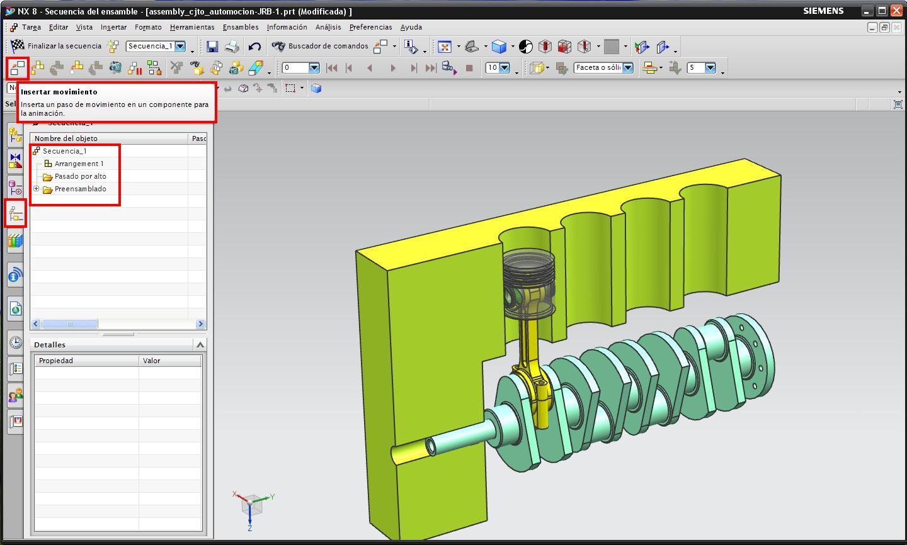Click the new sequence sparkle icon
This screenshot has height=545, width=907.
point(113,46)
